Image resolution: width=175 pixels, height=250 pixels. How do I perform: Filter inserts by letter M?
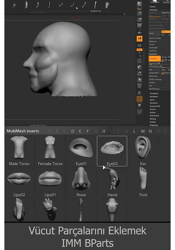(143, 131)
